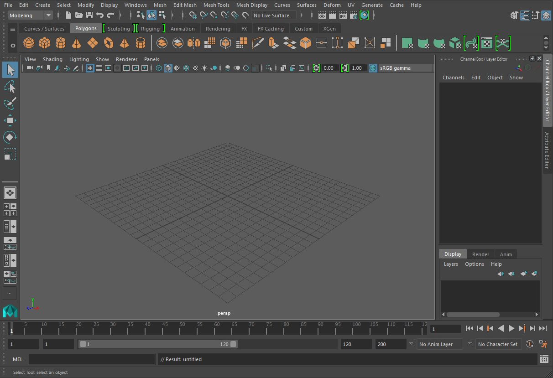The image size is (553, 378).
Task: Open the No Character Set dropdown
Action: coord(497,344)
